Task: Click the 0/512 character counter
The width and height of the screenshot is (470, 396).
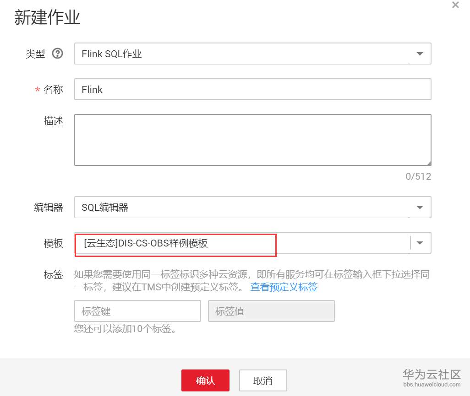Action: click(x=418, y=177)
